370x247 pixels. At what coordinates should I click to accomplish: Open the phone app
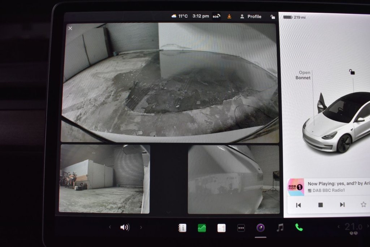tap(299, 227)
